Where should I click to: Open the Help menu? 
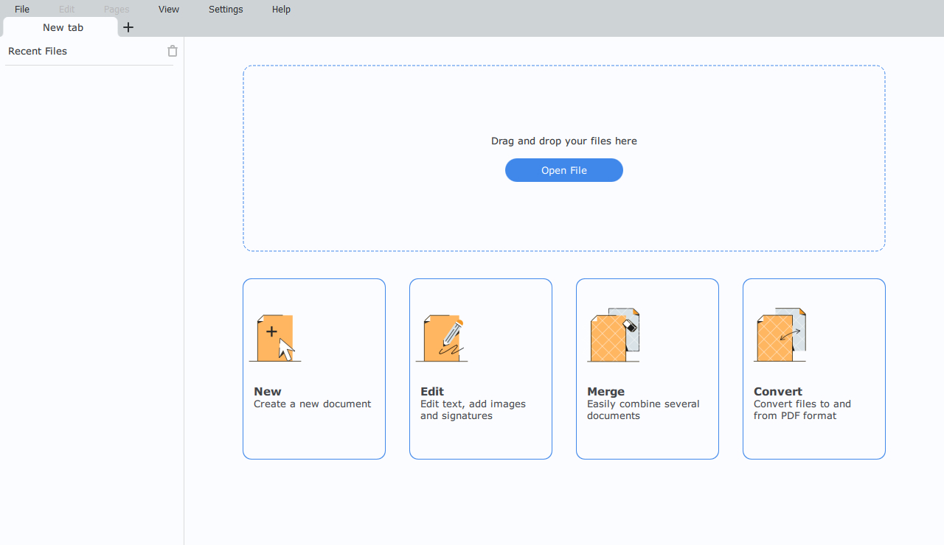pyautogui.click(x=281, y=9)
